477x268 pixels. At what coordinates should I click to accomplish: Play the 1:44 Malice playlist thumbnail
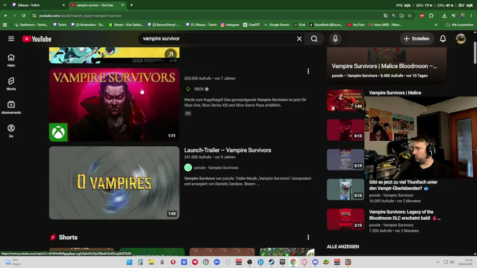[345, 100]
